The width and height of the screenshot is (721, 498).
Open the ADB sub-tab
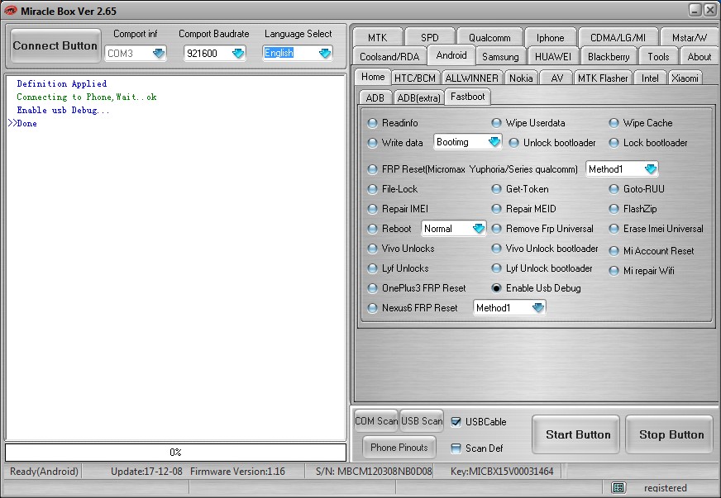point(375,97)
